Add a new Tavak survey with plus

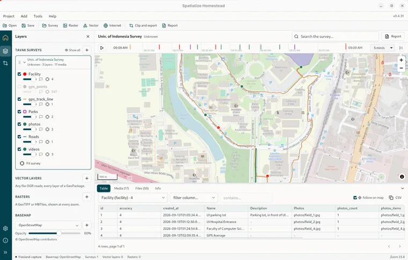point(87,50)
